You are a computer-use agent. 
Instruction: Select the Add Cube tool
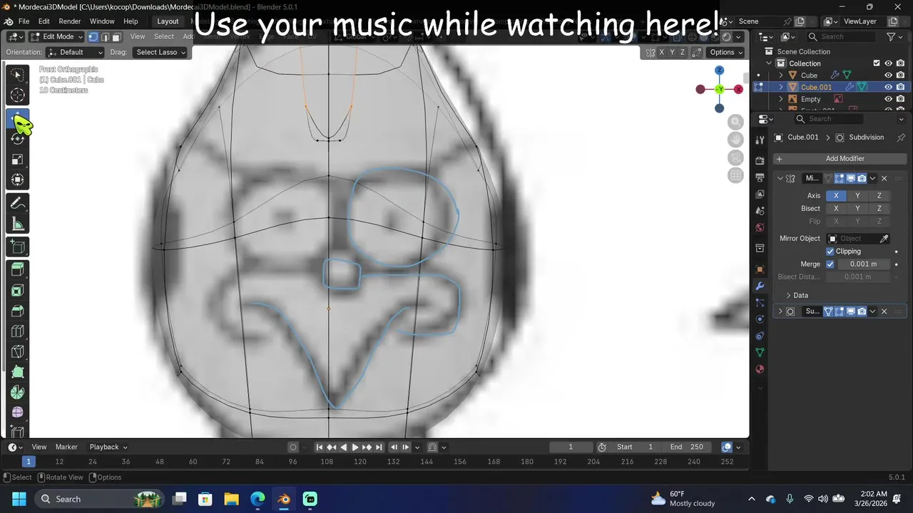click(x=18, y=247)
